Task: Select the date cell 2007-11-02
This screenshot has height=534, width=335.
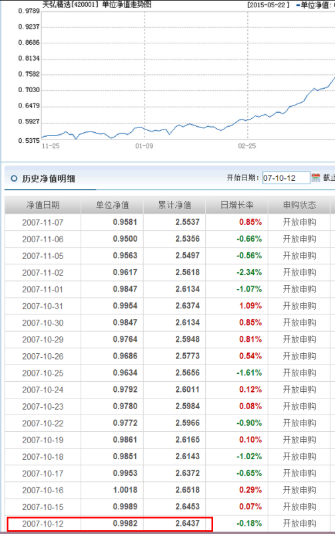Action: coord(43,272)
